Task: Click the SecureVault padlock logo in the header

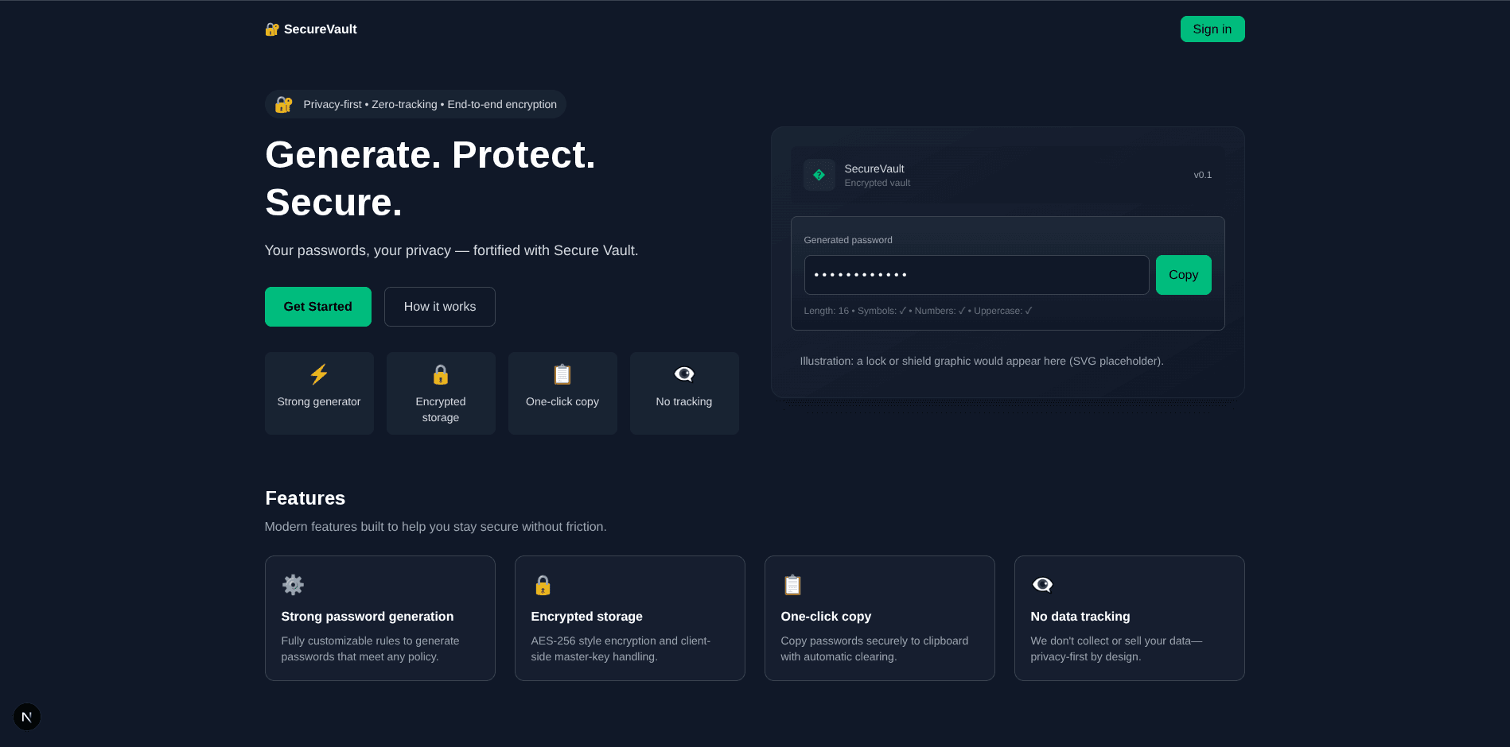Action: tap(272, 29)
